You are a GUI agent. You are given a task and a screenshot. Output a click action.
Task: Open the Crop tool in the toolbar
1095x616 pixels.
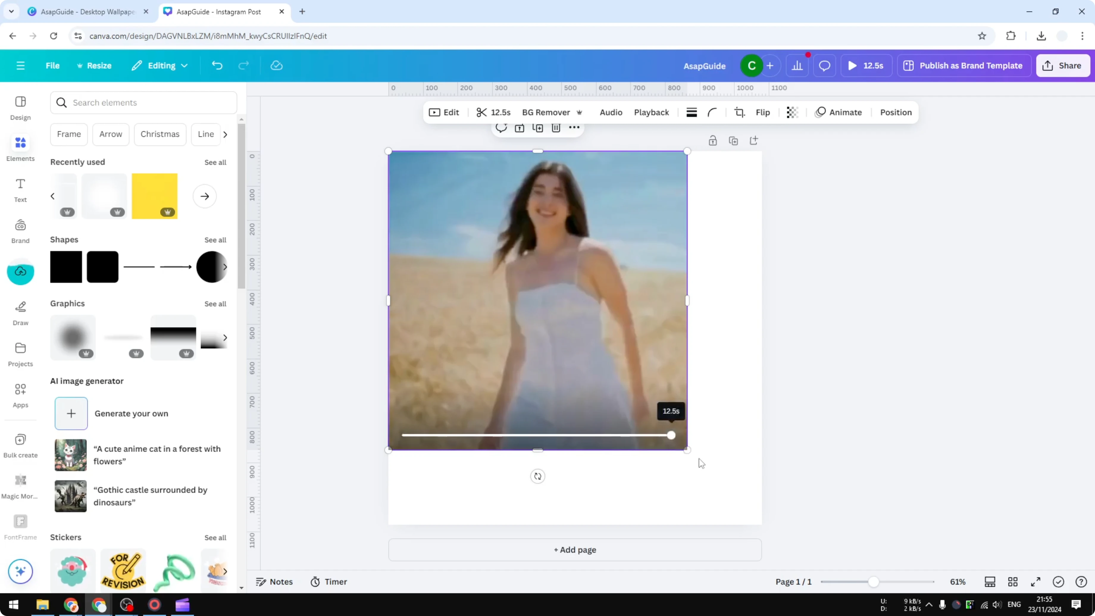pyautogui.click(x=740, y=112)
